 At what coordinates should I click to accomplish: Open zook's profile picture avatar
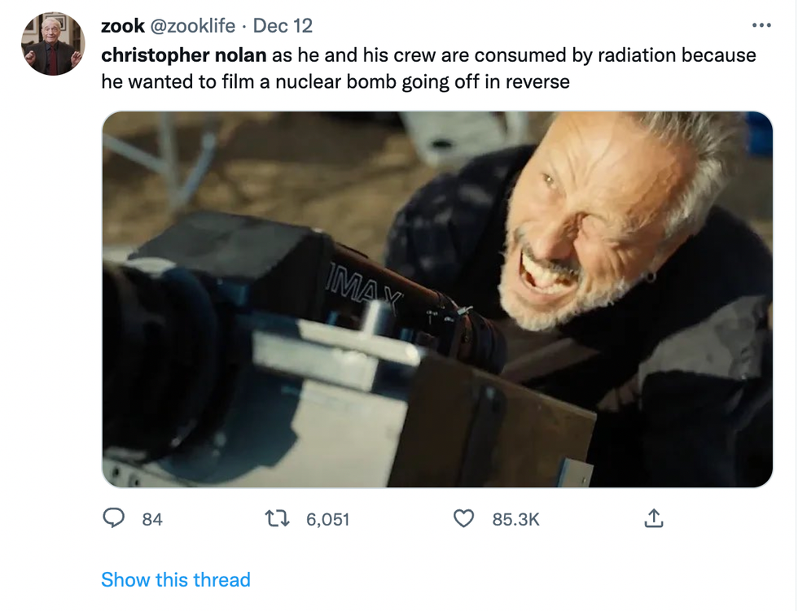[53, 45]
